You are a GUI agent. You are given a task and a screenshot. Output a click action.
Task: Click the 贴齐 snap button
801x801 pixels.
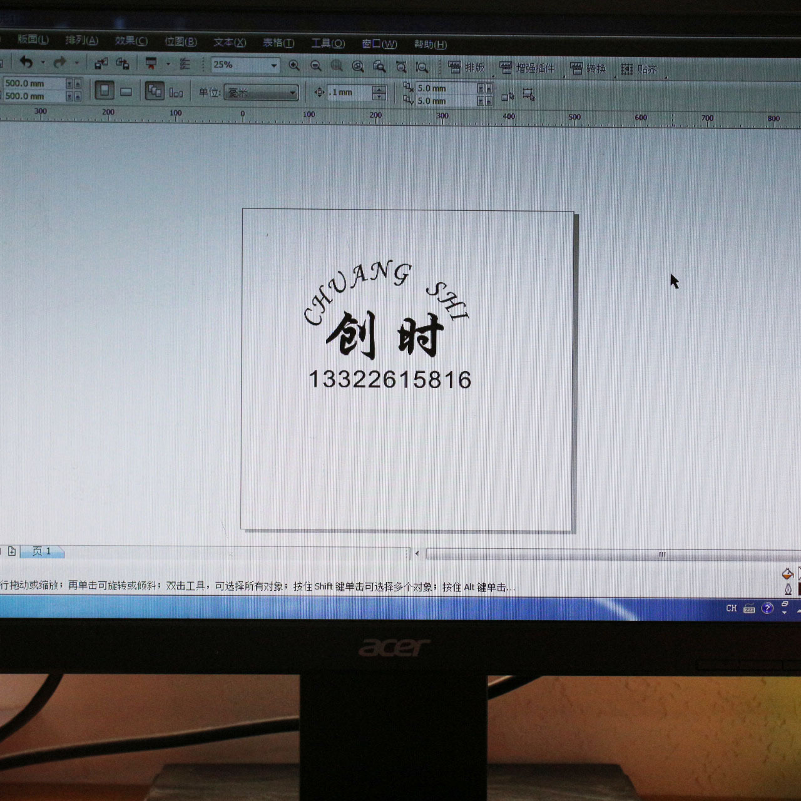(639, 69)
